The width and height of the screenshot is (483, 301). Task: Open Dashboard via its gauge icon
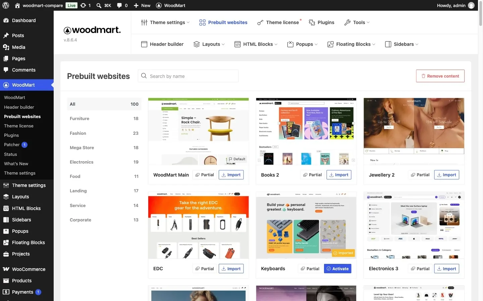point(6,20)
